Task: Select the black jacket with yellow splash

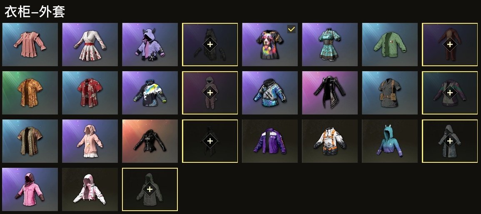Action: [150, 93]
